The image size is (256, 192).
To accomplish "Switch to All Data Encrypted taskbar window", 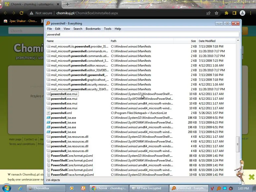I will tap(149, 188).
